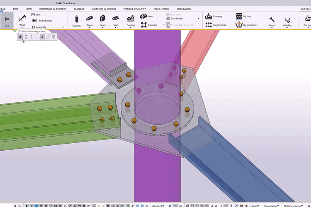
Task: Open the Outline planes dropdown
Action: click(x=293, y=206)
